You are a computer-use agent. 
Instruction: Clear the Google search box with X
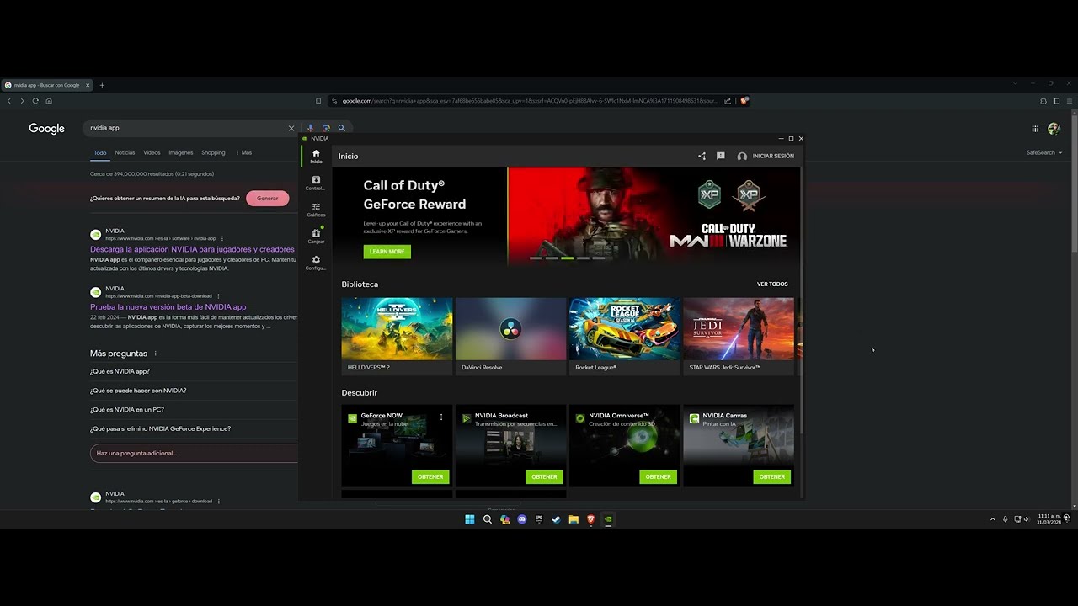[x=291, y=128]
